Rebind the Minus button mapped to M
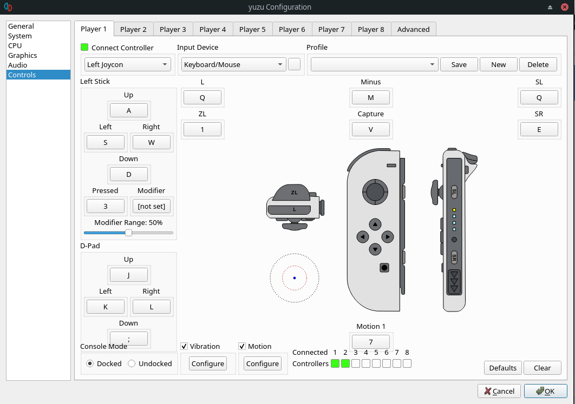Screen dimensions: 575x404 coord(371,97)
